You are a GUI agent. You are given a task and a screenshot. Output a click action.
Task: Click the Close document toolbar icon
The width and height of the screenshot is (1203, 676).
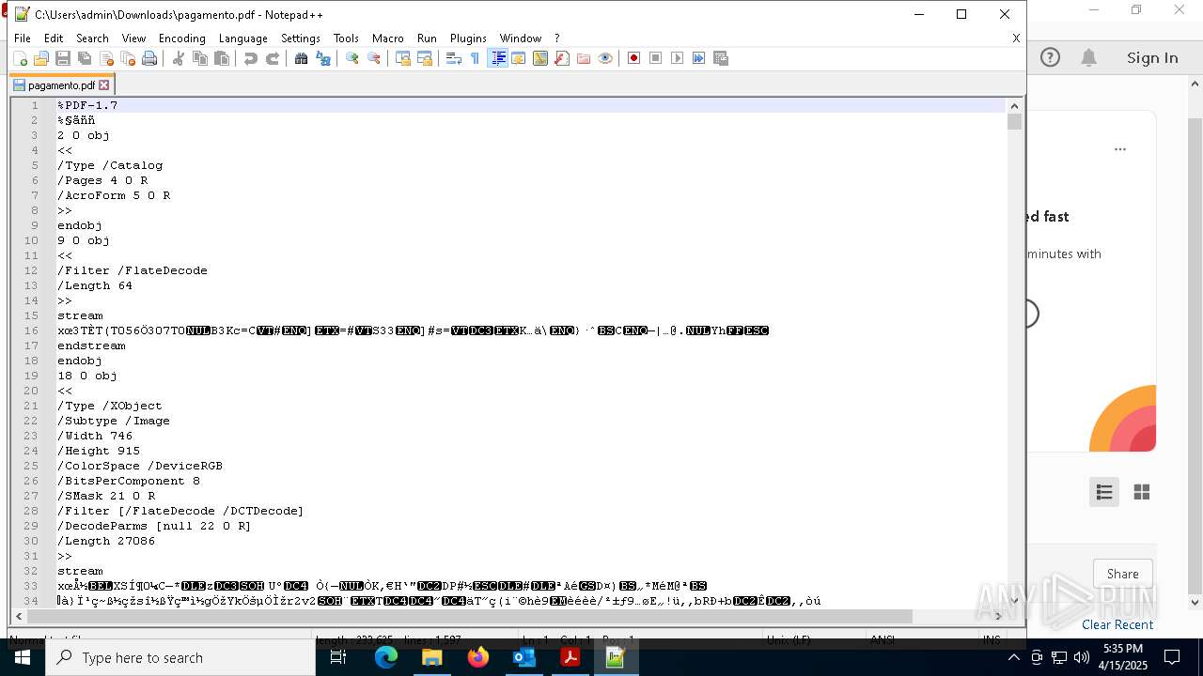(x=106, y=58)
